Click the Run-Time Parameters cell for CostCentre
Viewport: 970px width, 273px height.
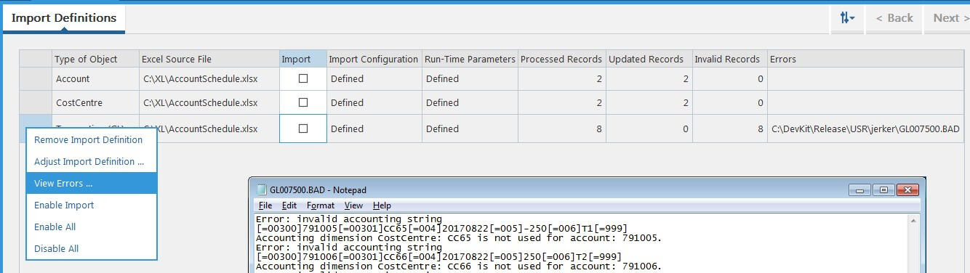point(470,103)
